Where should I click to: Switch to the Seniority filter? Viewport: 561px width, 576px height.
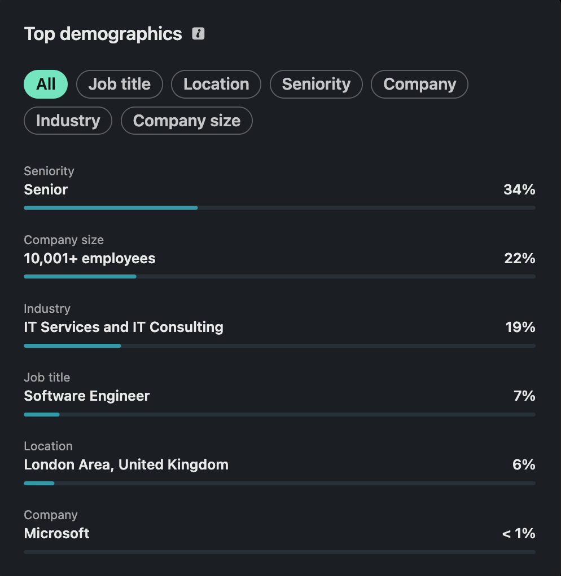[317, 84]
